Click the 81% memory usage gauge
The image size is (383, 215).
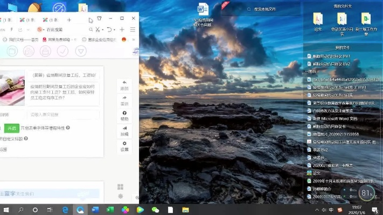(367, 192)
